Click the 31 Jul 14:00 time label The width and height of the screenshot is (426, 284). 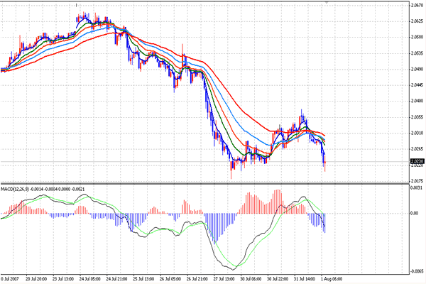click(x=305, y=279)
